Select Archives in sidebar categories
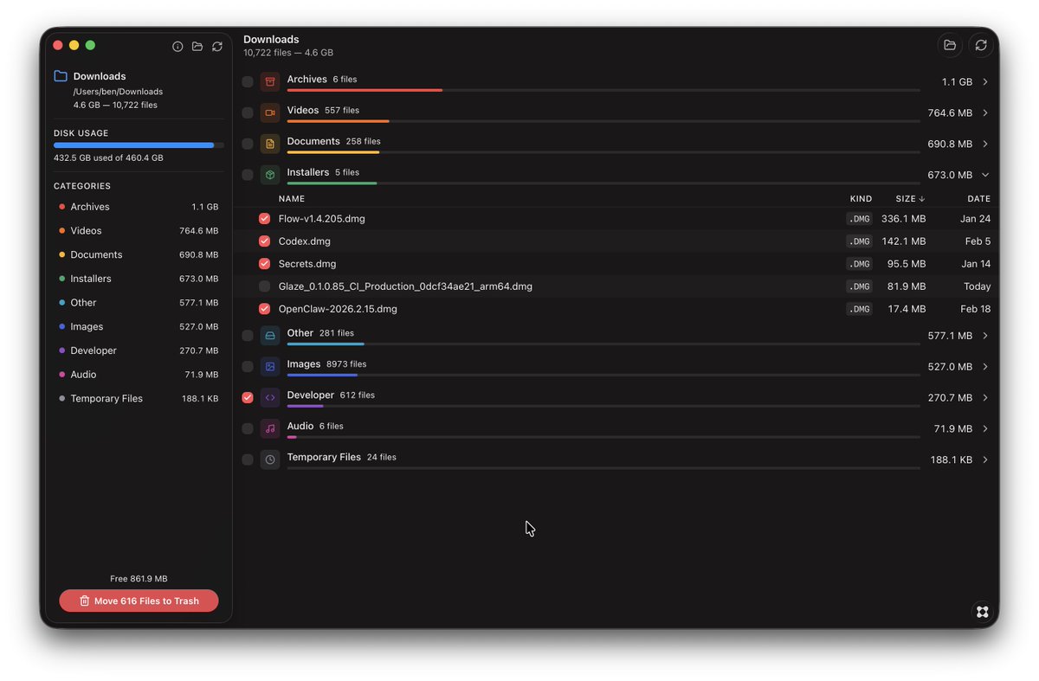This screenshot has height=681, width=1039. (139, 207)
